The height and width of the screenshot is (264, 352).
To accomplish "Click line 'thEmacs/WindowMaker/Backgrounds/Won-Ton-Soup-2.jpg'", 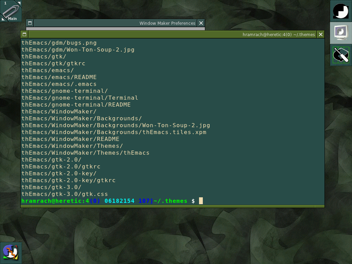I will click(x=115, y=125).
